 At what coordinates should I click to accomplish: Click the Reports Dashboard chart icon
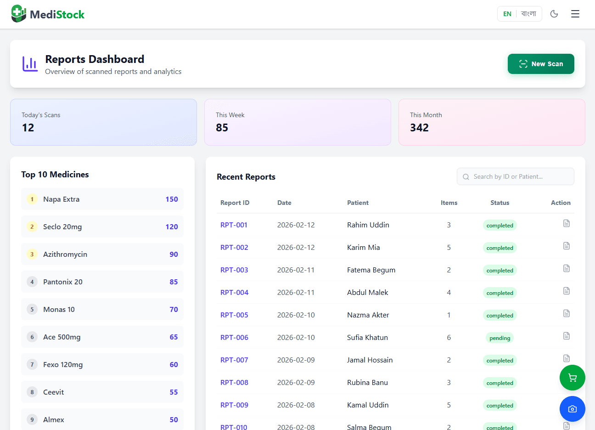point(30,64)
